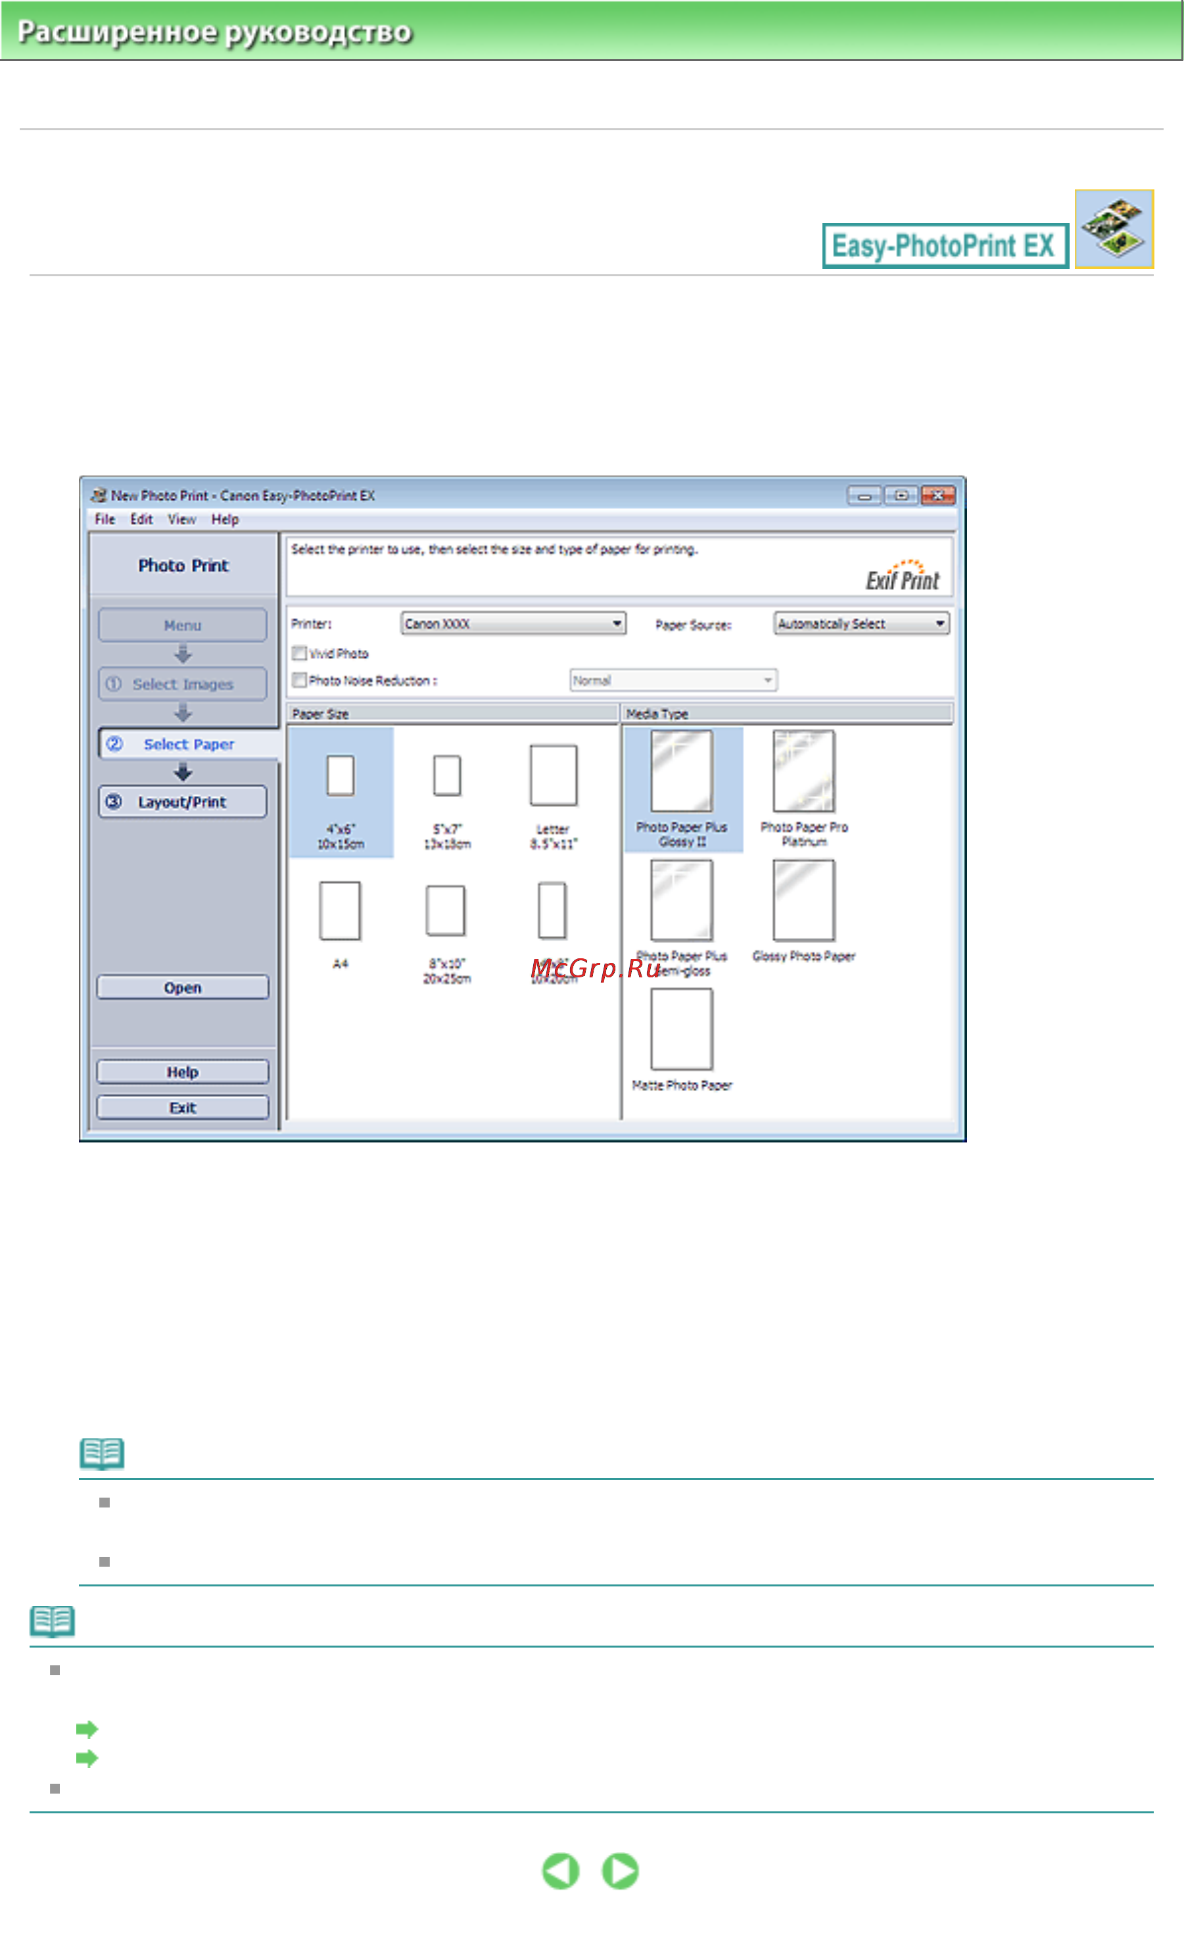Image resolution: width=1184 pixels, height=1935 pixels.
Task: Select the 8x10 20x25cm paper size
Action: click(x=446, y=935)
